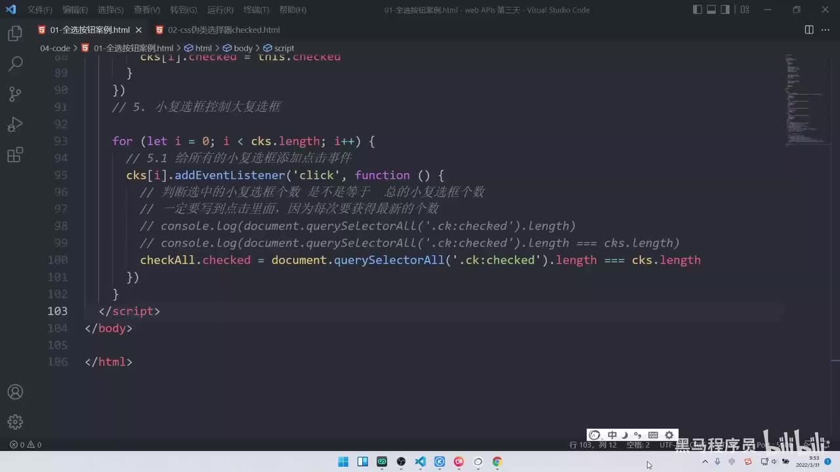Click the 04-code breadcrumb
Image resolution: width=840 pixels, height=472 pixels.
click(x=55, y=49)
